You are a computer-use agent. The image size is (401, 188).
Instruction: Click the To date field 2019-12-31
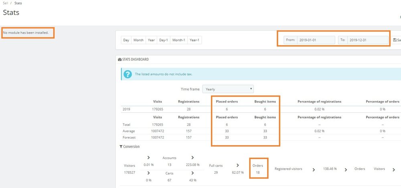point(368,40)
